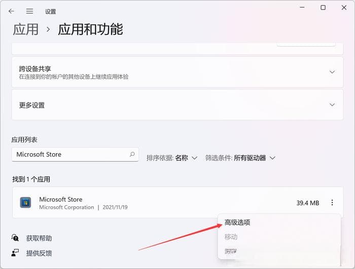Screen dimensions: 355x269
Task: Click the app search field containing Microsoft Store
Action: coord(75,155)
